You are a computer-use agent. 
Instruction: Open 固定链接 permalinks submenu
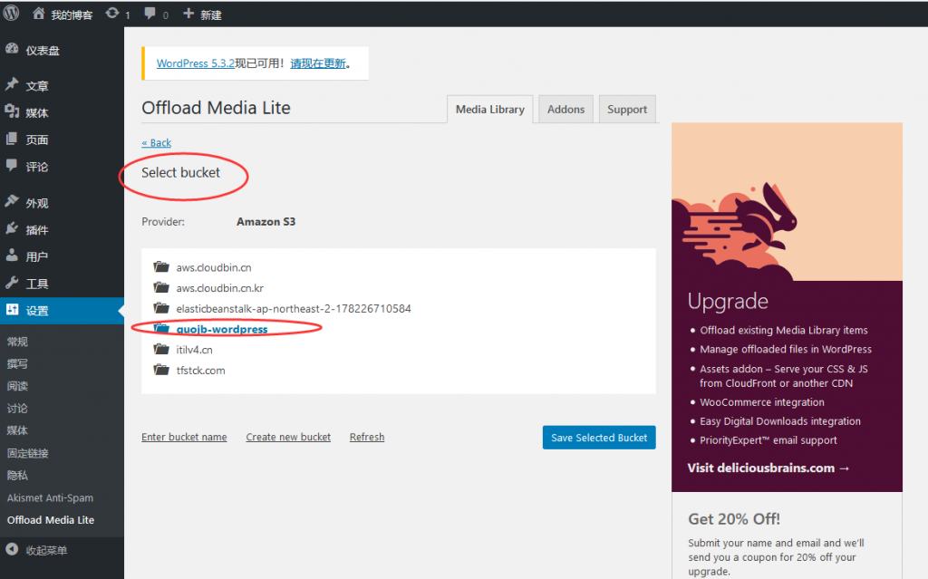pyautogui.click(x=28, y=453)
